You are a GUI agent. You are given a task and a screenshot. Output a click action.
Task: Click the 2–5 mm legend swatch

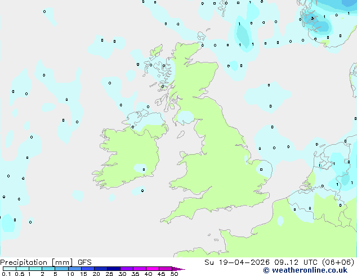(x=48, y=269)
